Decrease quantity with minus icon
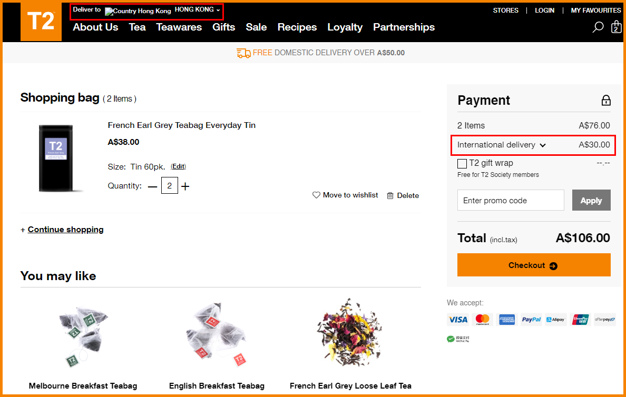This screenshot has height=397, width=626. [x=152, y=186]
